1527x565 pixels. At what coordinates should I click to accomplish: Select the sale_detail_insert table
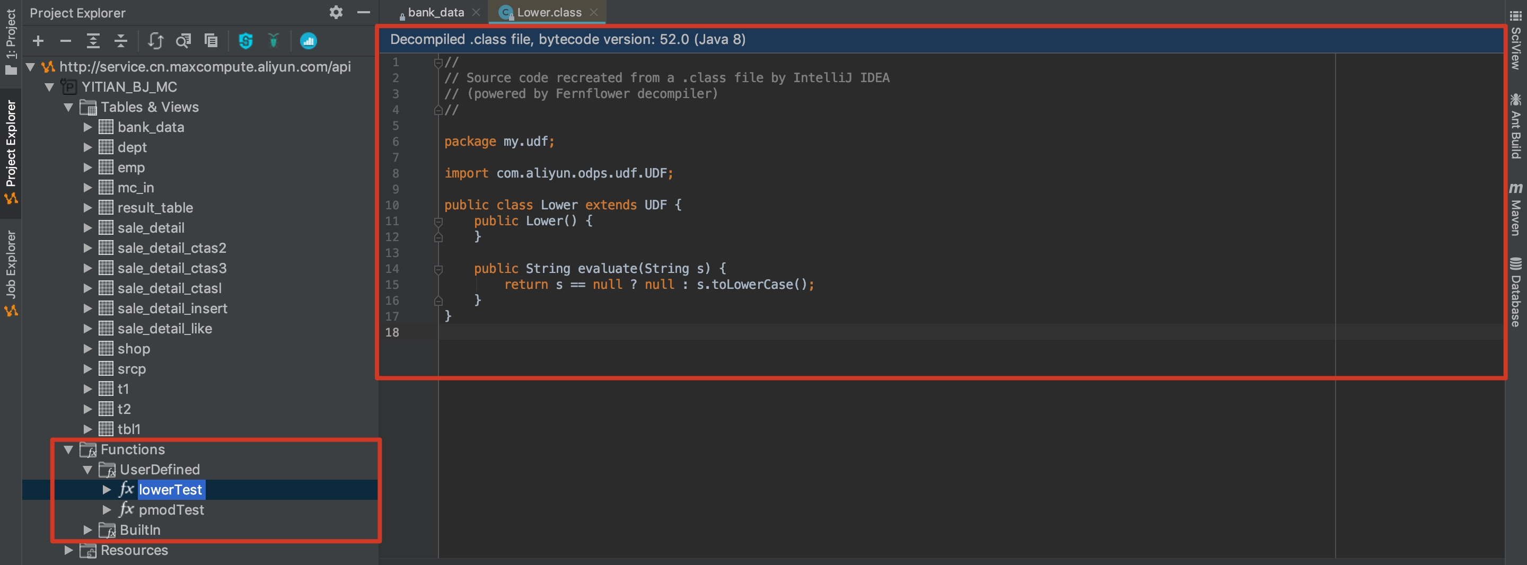click(x=172, y=308)
